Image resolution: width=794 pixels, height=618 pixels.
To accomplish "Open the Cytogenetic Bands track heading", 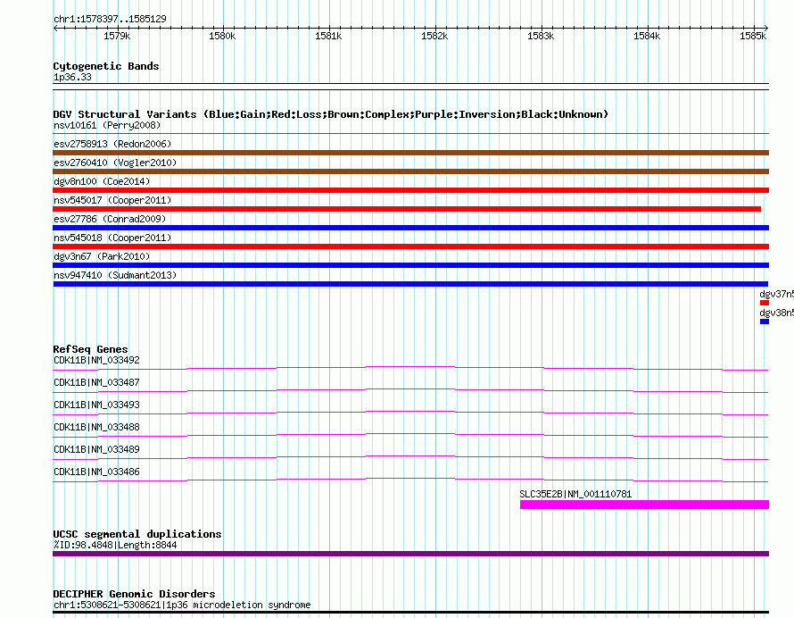I will (106, 66).
